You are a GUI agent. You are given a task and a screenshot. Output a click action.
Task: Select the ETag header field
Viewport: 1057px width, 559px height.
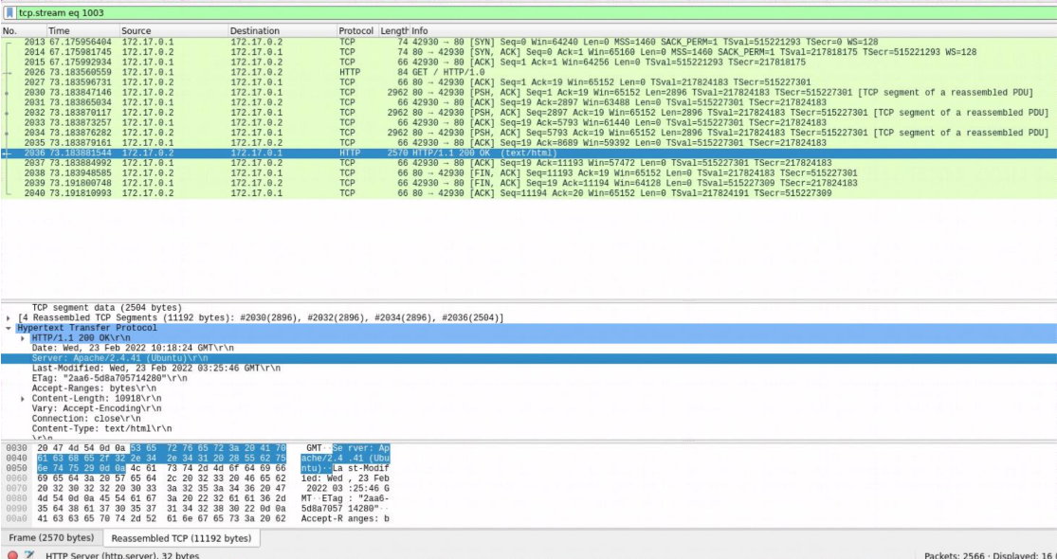click(95, 379)
